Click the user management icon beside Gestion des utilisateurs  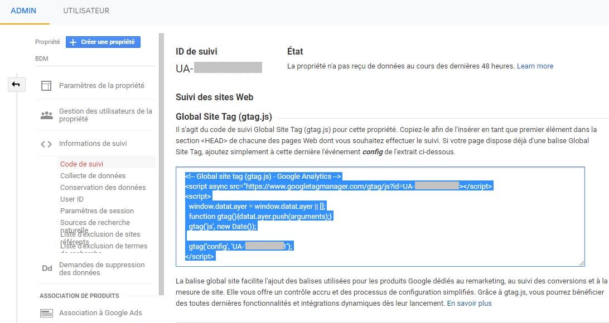(47, 115)
